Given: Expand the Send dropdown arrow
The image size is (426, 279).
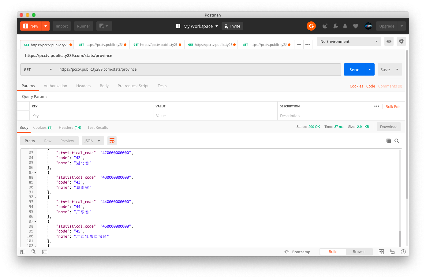Looking at the screenshot, I should [x=370, y=69].
